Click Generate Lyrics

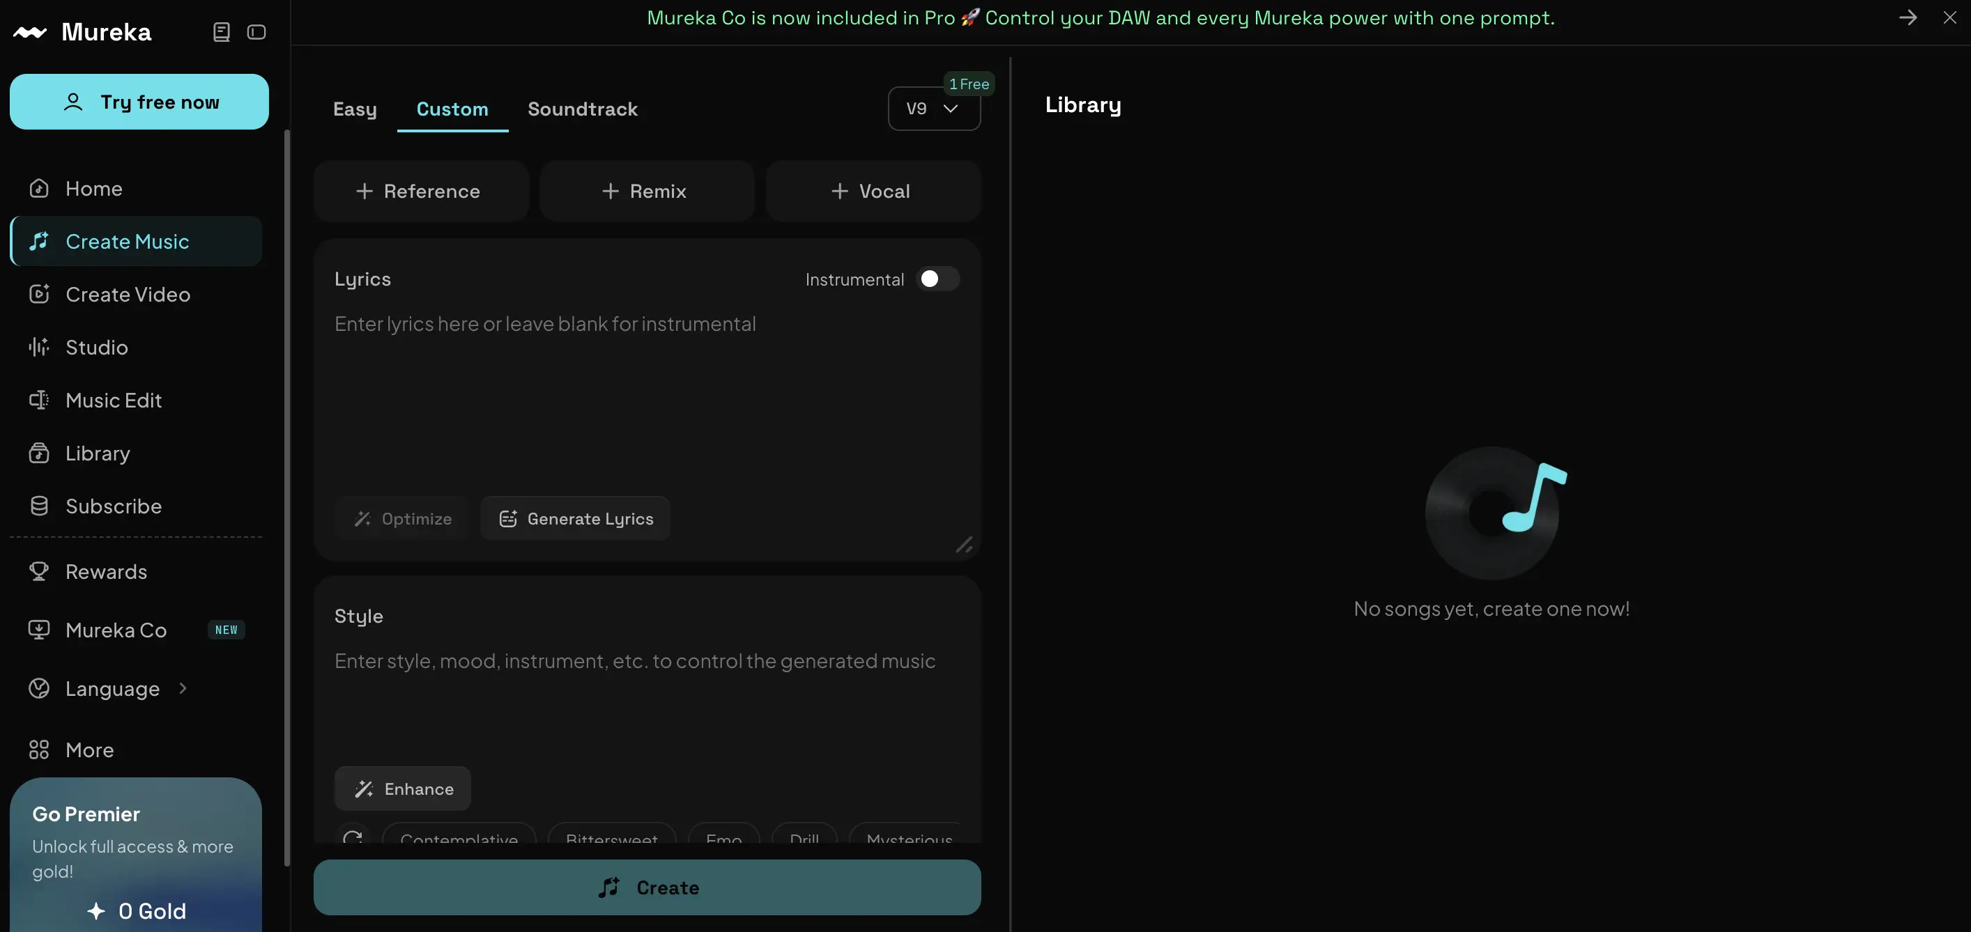[x=576, y=518]
